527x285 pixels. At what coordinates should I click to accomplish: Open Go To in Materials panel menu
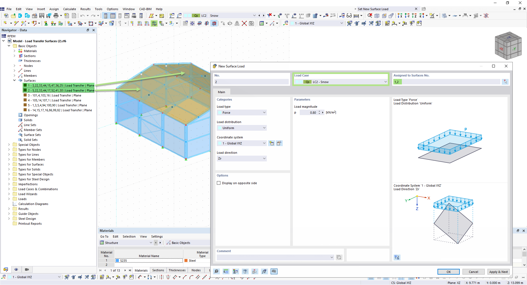[104, 236]
